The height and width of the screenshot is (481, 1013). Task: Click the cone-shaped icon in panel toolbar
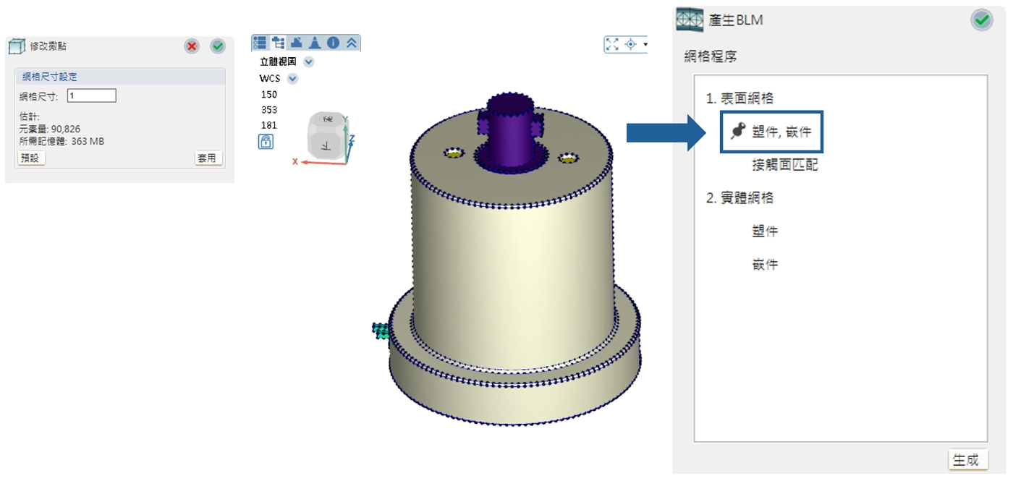tap(315, 43)
